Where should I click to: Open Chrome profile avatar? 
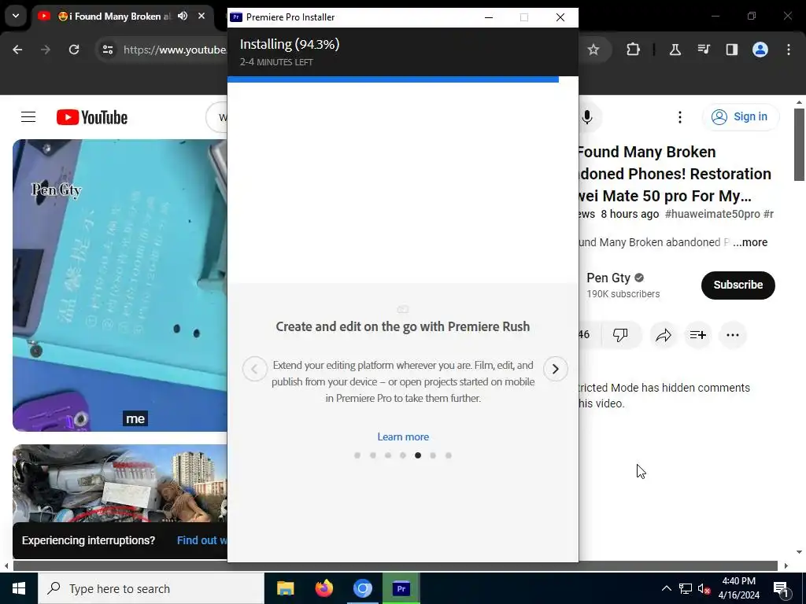pyautogui.click(x=760, y=50)
